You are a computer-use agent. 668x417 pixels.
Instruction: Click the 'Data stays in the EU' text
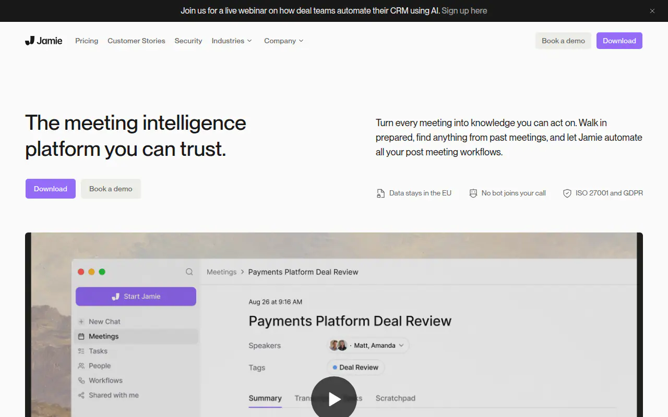coord(420,193)
